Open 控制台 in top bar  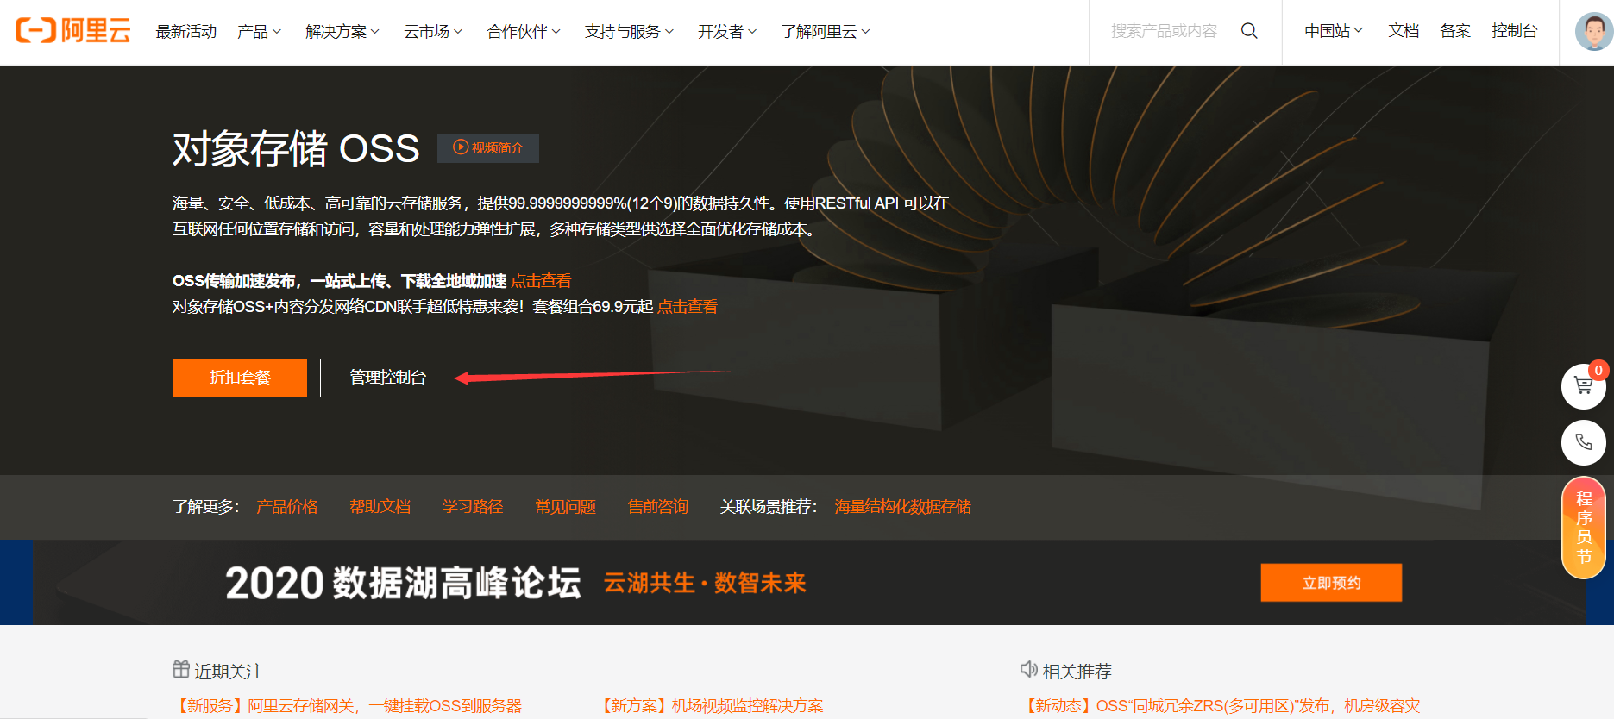1515,31
